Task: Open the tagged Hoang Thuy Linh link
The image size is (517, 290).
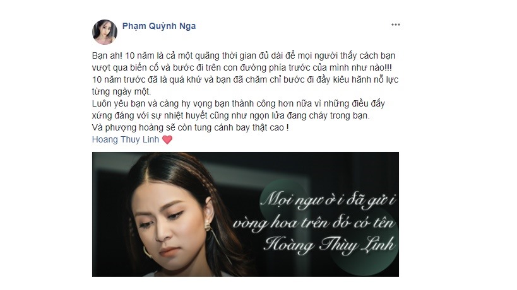Action: pyautogui.click(x=125, y=139)
